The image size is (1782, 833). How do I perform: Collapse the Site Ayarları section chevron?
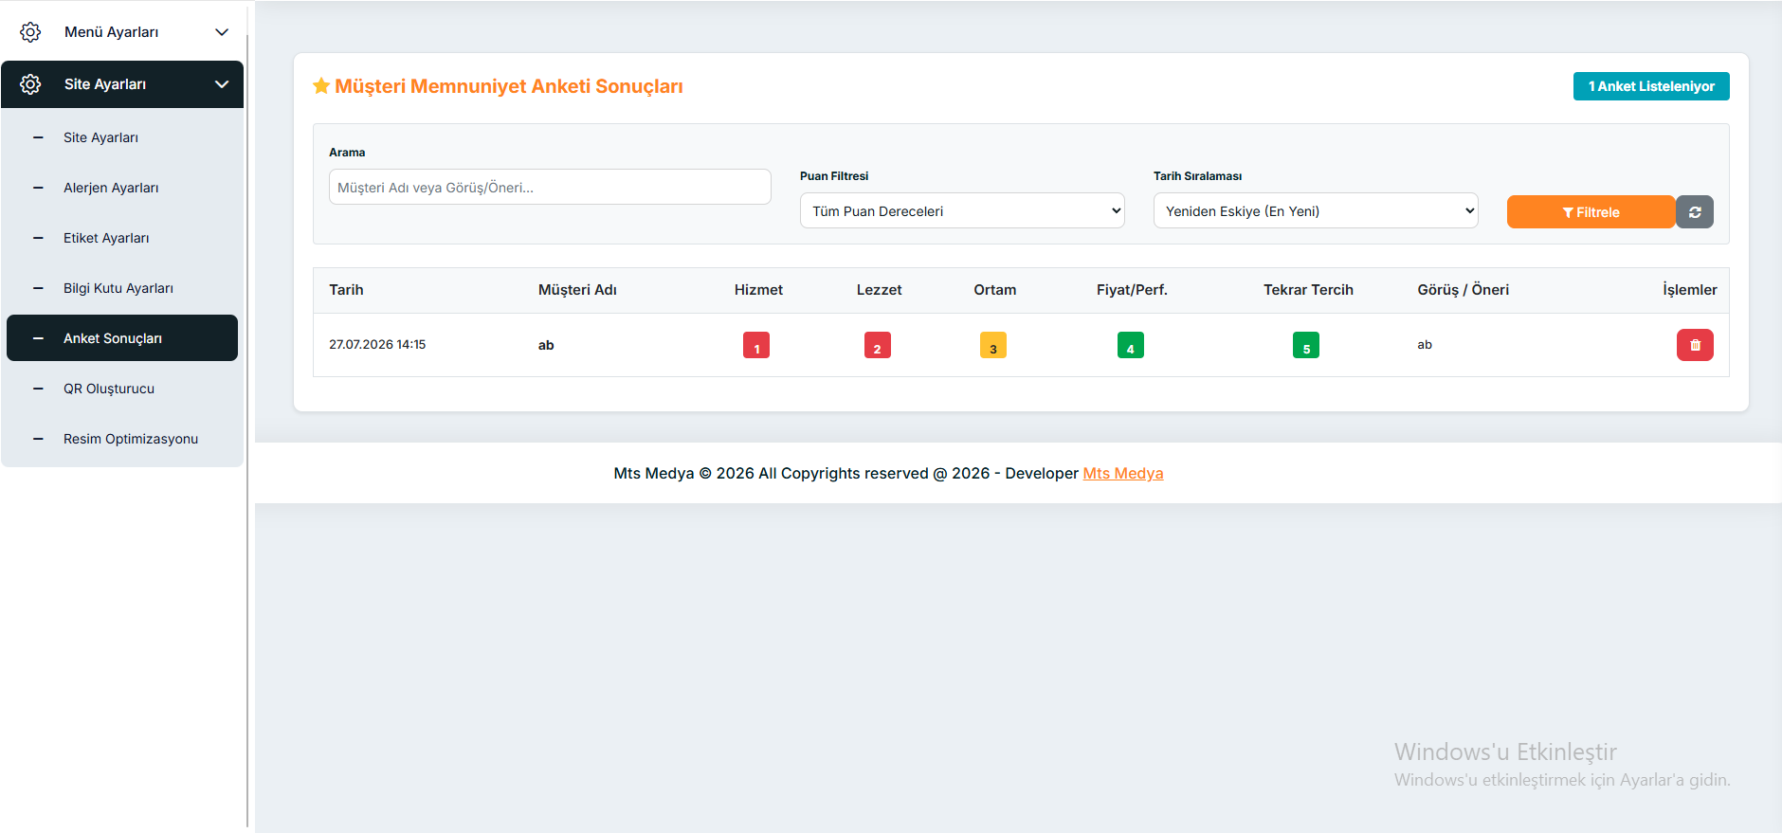point(222,84)
